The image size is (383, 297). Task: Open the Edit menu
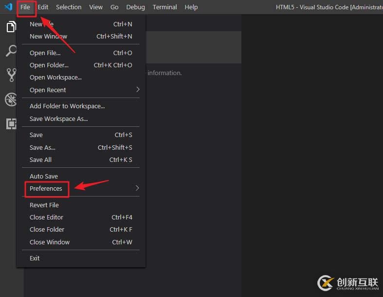[x=43, y=7]
